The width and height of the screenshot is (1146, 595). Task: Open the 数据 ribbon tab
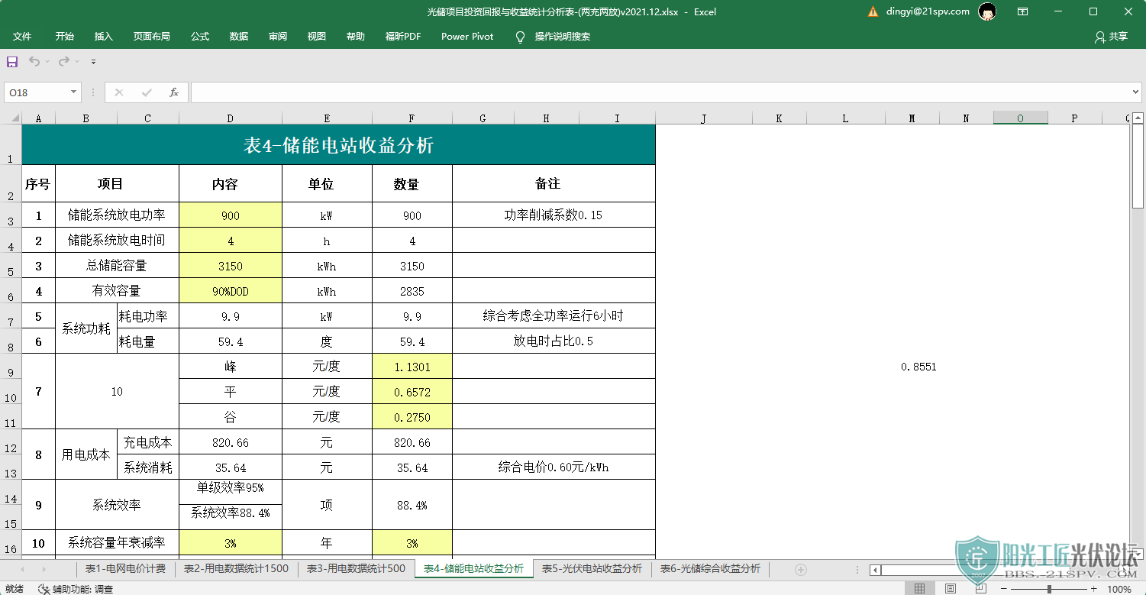click(x=239, y=36)
